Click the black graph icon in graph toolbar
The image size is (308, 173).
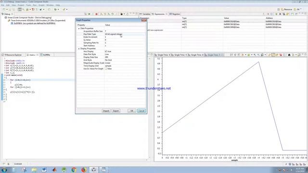point(289,55)
